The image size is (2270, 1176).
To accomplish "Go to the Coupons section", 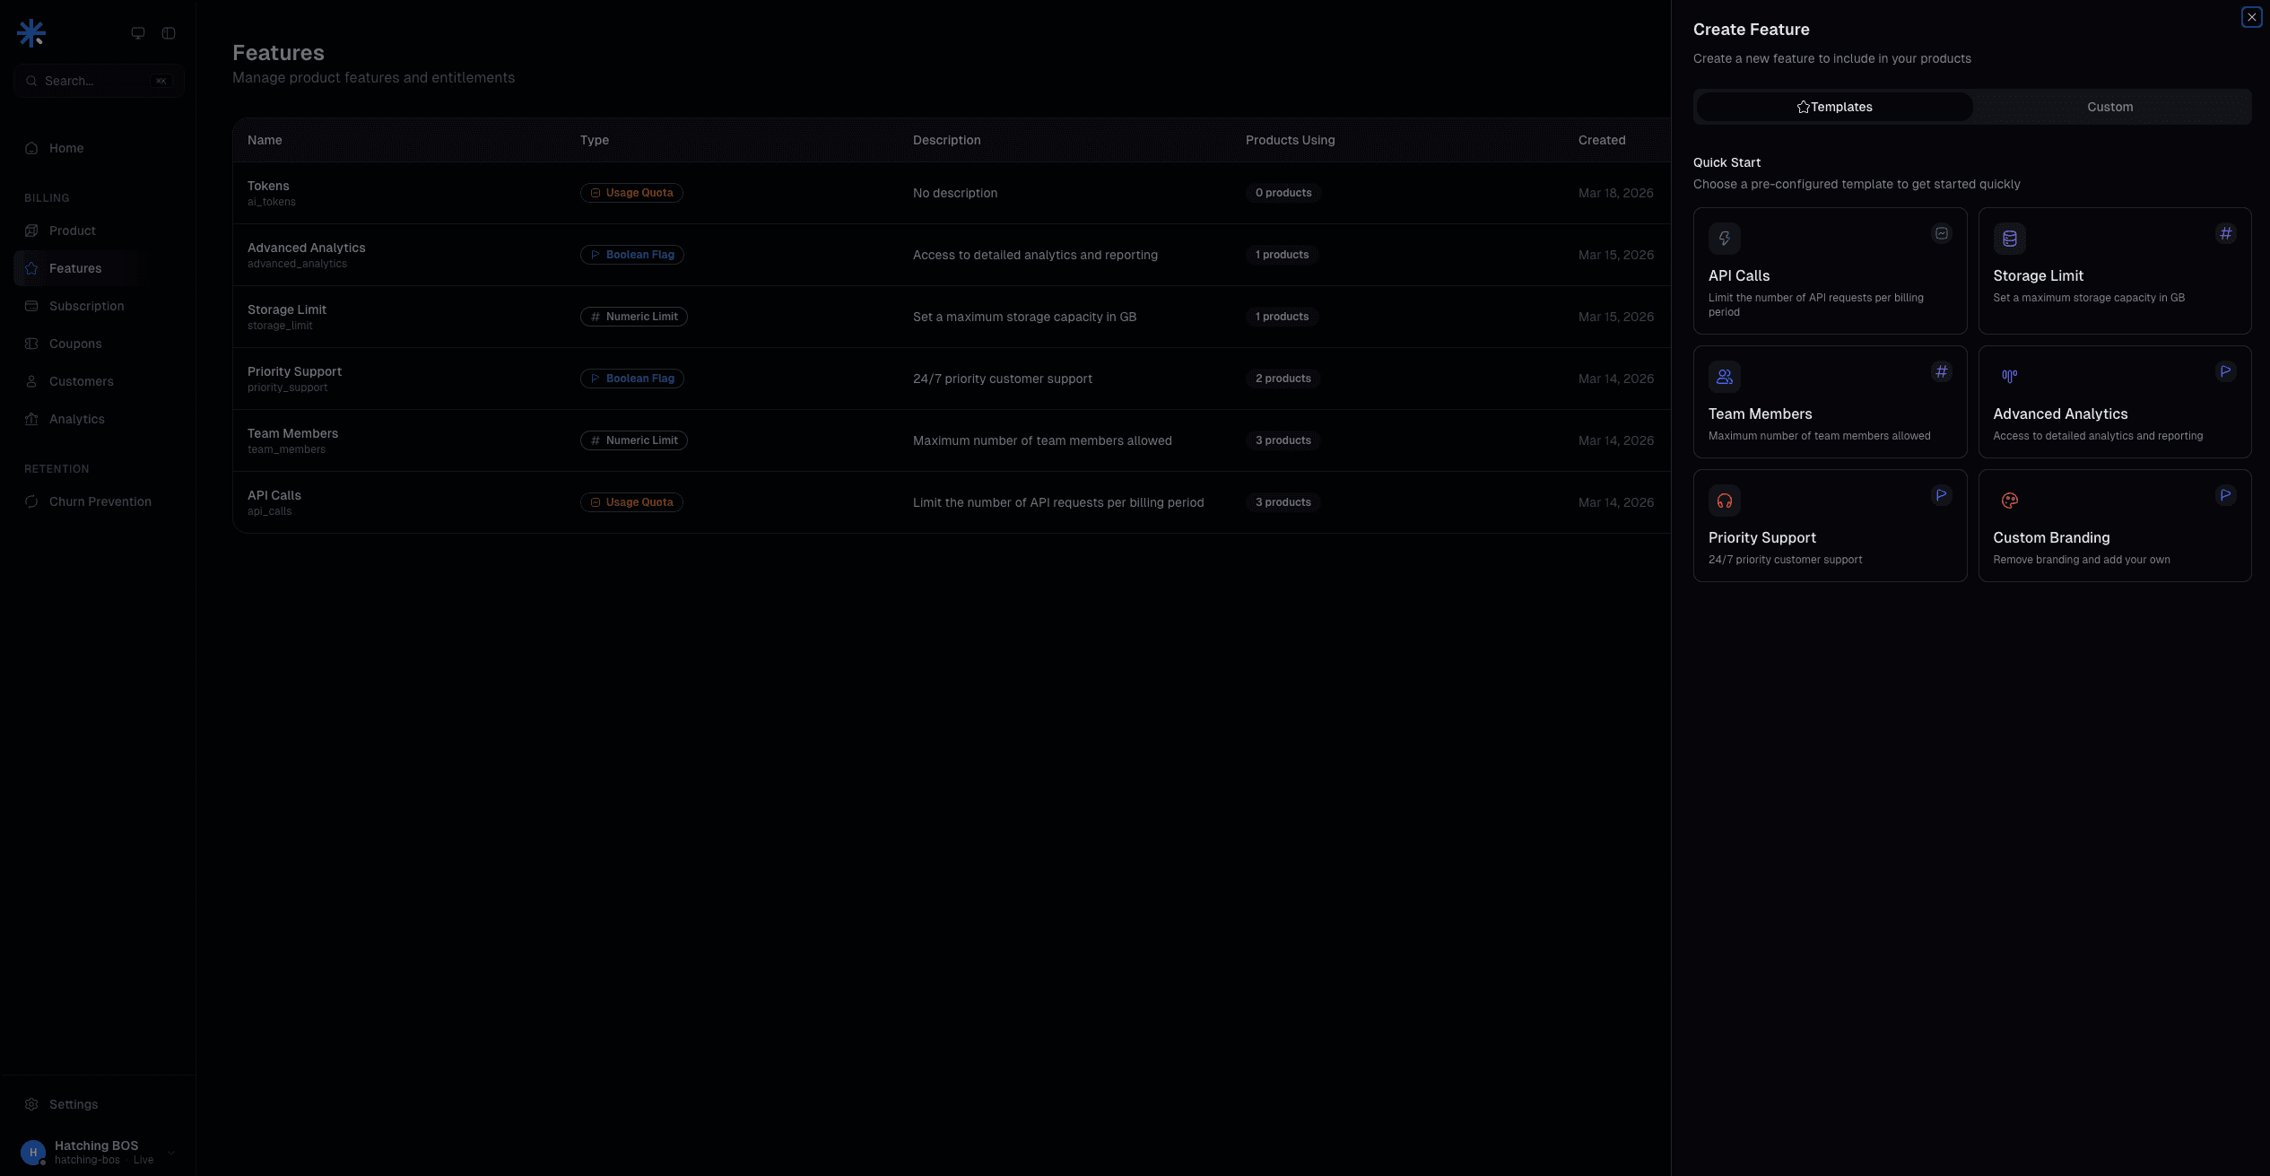I will pos(75,344).
